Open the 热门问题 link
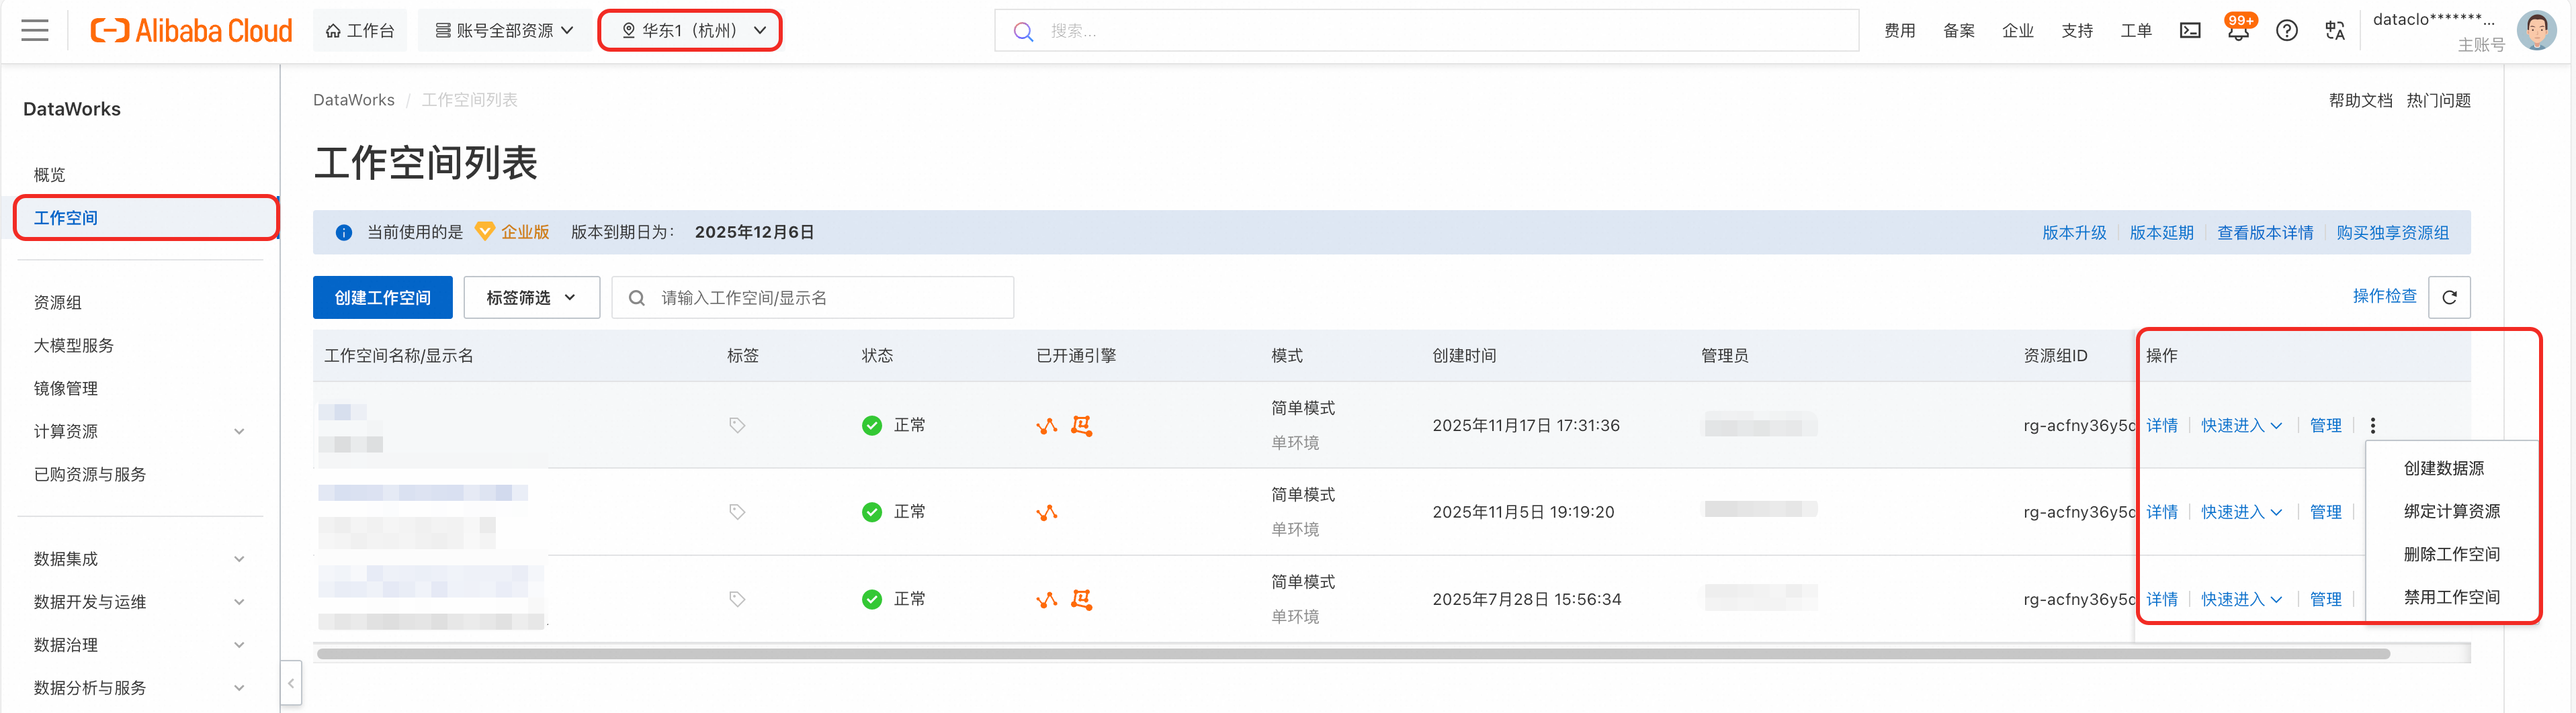 (x=2438, y=100)
